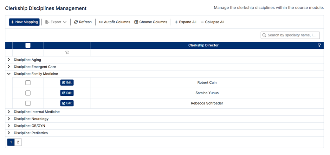Select page 1 in pager

(11, 142)
